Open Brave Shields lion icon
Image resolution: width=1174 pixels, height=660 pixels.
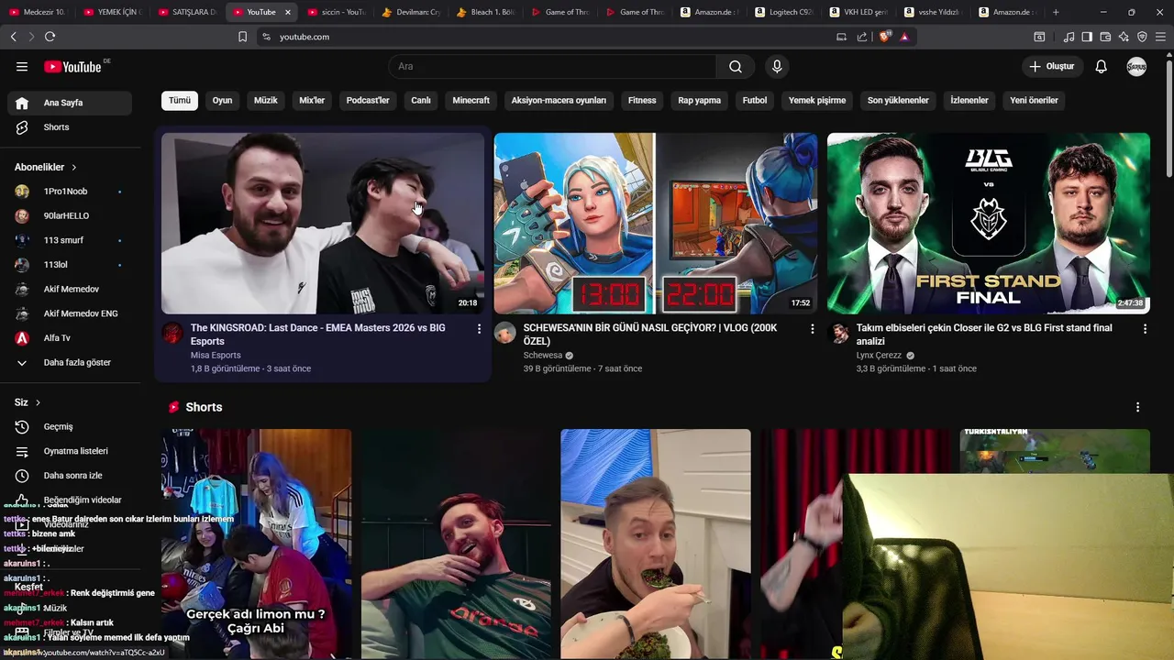point(884,37)
